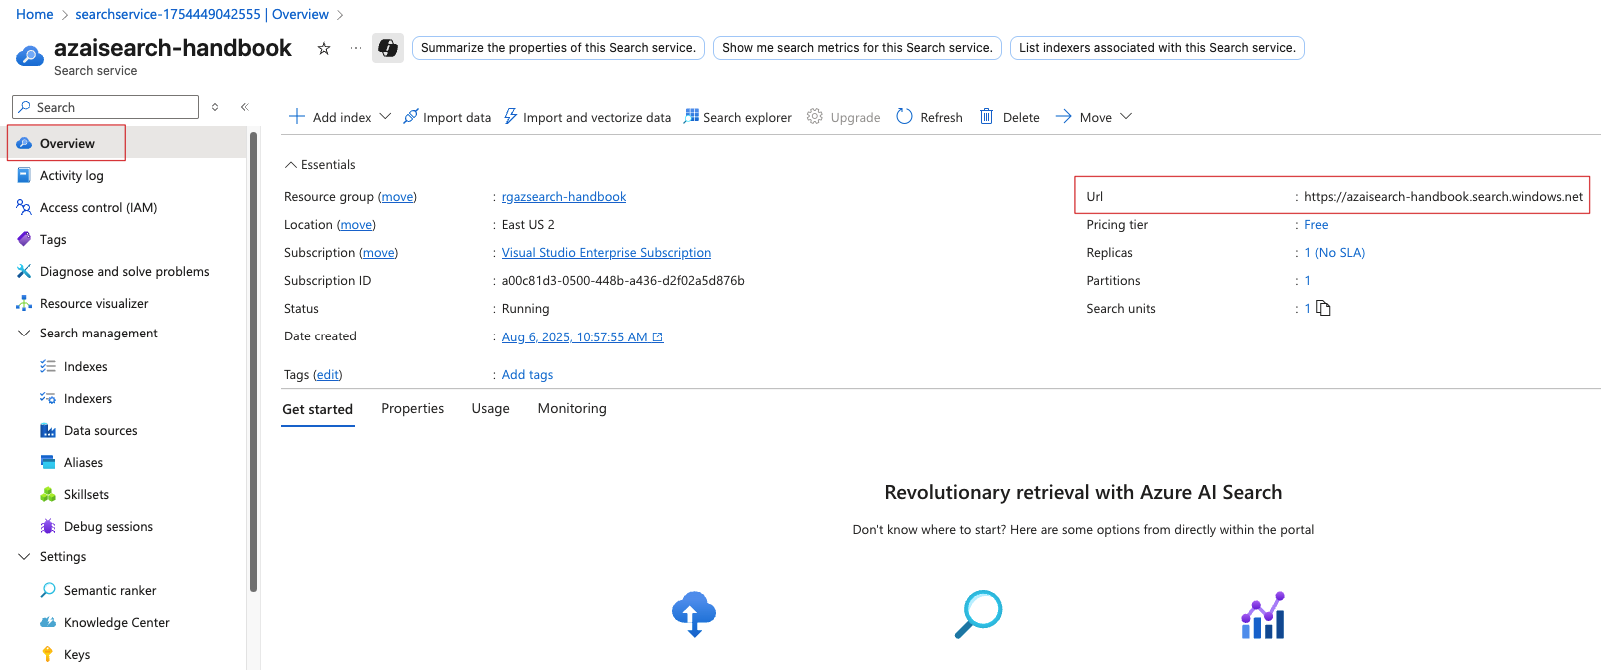Screen dimensions: 1601x670
Task: Click the Resource visualizer icon
Action: click(24, 303)
